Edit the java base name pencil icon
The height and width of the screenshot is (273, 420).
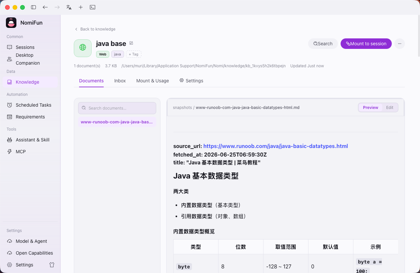pyautogui.click(x=131, y=43)
